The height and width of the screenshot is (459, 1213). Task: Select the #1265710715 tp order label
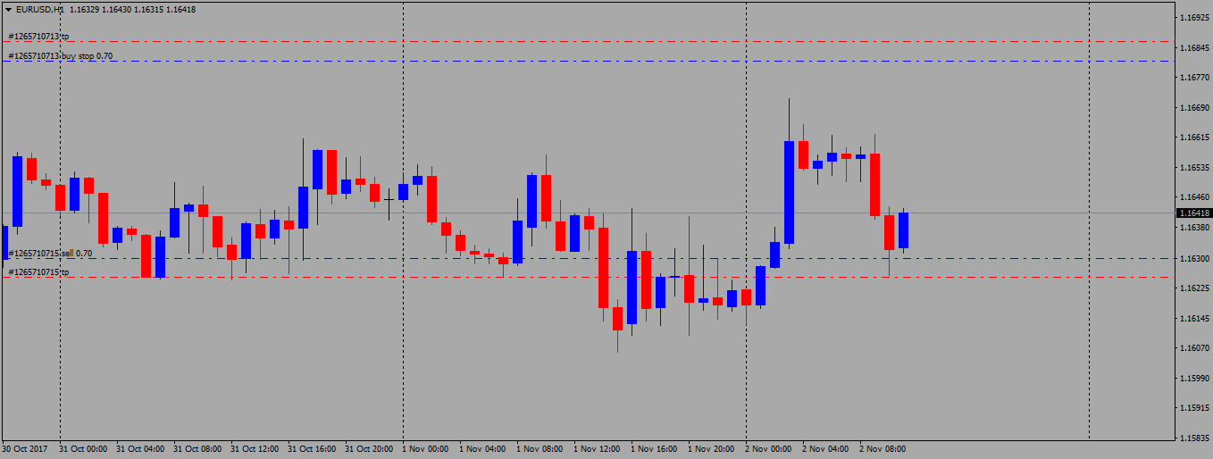[x=38, y=271]
